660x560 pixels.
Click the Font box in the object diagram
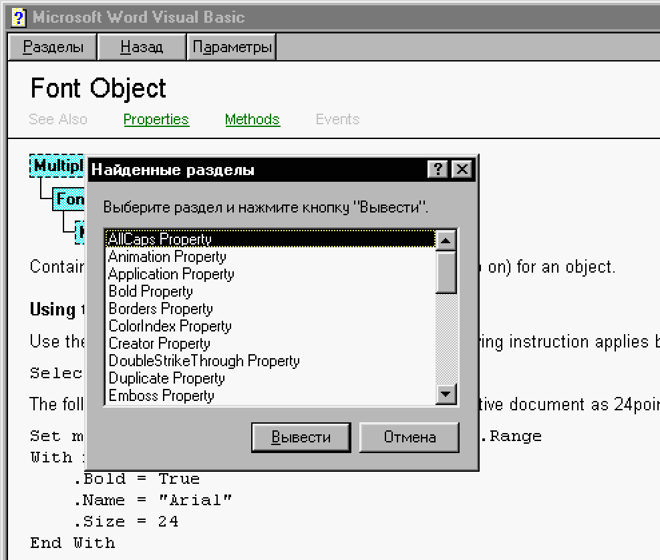coord(69,198)
